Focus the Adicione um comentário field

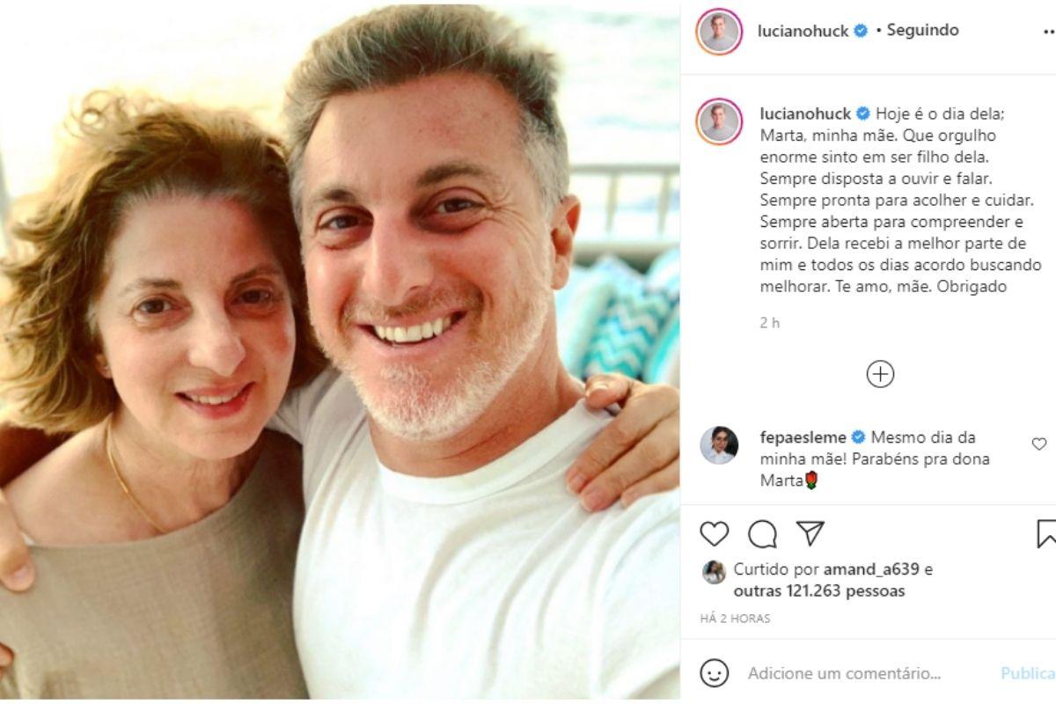pyautogui.click(x=845, y=673)
